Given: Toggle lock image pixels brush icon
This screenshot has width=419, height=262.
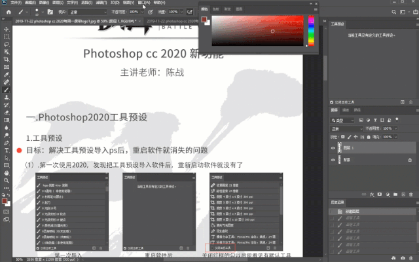Looking at the screenshot, I should [x=349, y=137].
